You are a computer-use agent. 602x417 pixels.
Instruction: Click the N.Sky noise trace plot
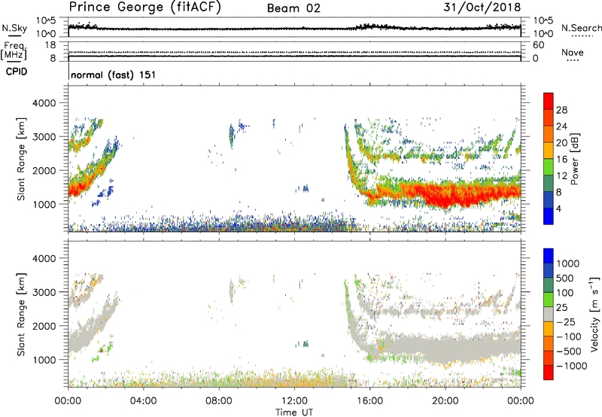tap(294, 27)
